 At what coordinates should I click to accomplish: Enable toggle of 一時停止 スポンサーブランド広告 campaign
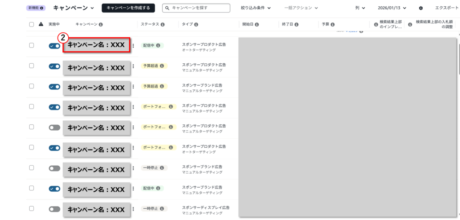click(54, 168)
